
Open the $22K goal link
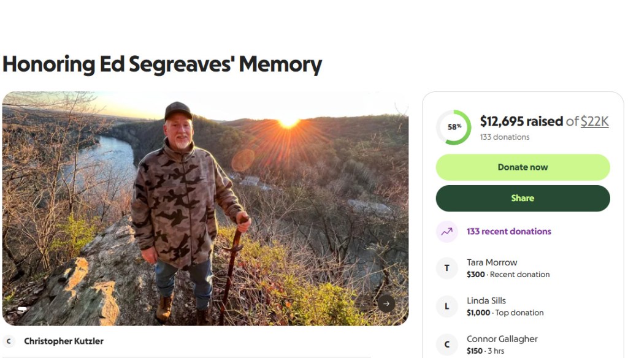(x=594, y=121)
